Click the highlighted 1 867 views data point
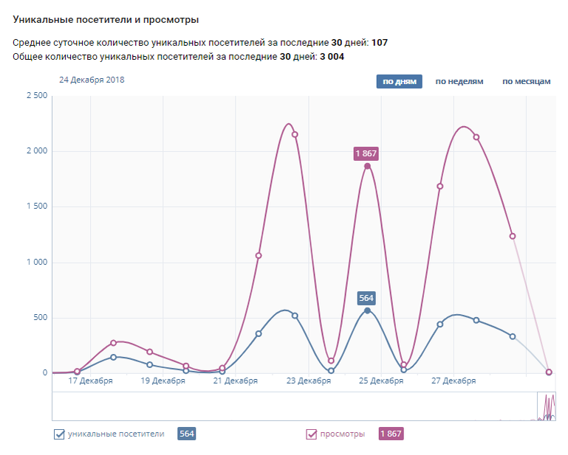Screen dimensions: 568x455 (367, 166)
